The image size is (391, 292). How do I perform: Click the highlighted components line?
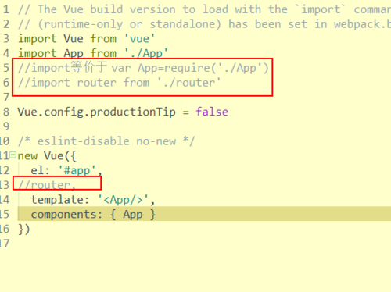coord(204,214)
